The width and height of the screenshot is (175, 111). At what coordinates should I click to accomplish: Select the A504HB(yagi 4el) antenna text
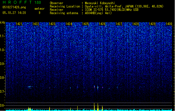click(x=98, y=13)
